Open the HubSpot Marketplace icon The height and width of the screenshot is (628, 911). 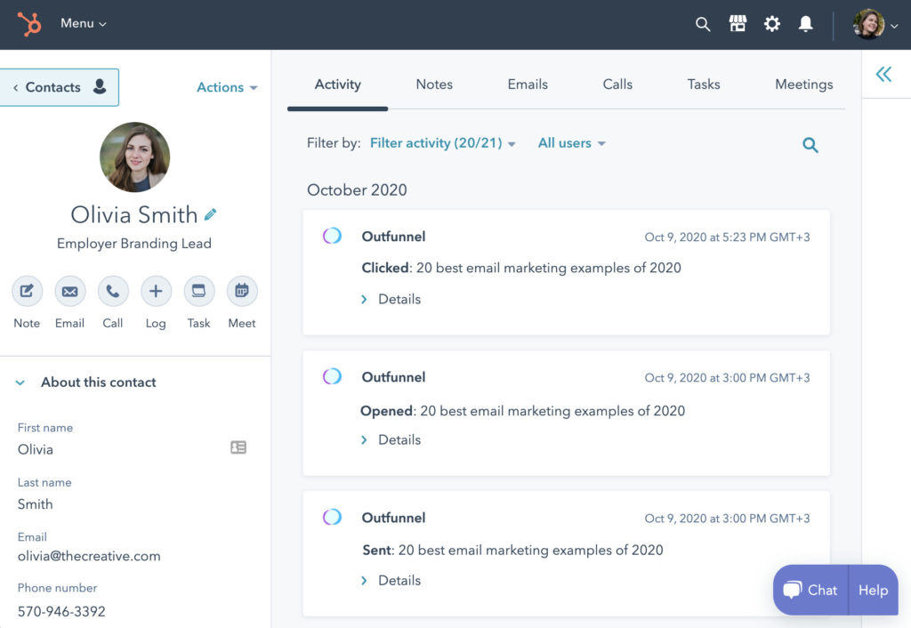click(x=738, y=24)
